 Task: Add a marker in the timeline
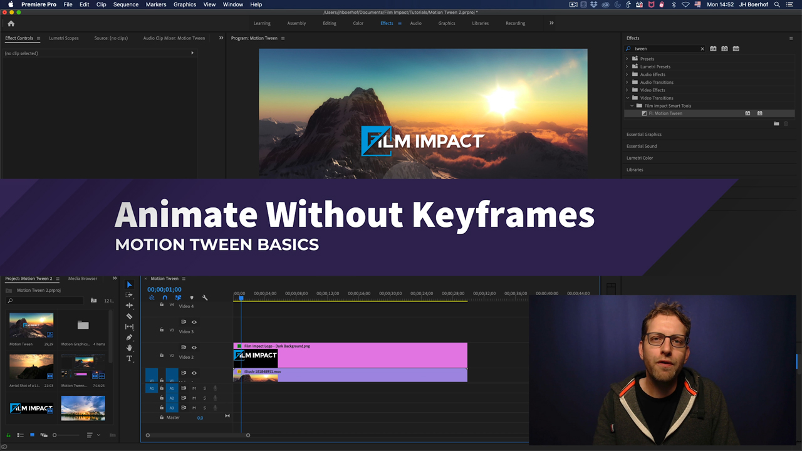click(192, 298)
